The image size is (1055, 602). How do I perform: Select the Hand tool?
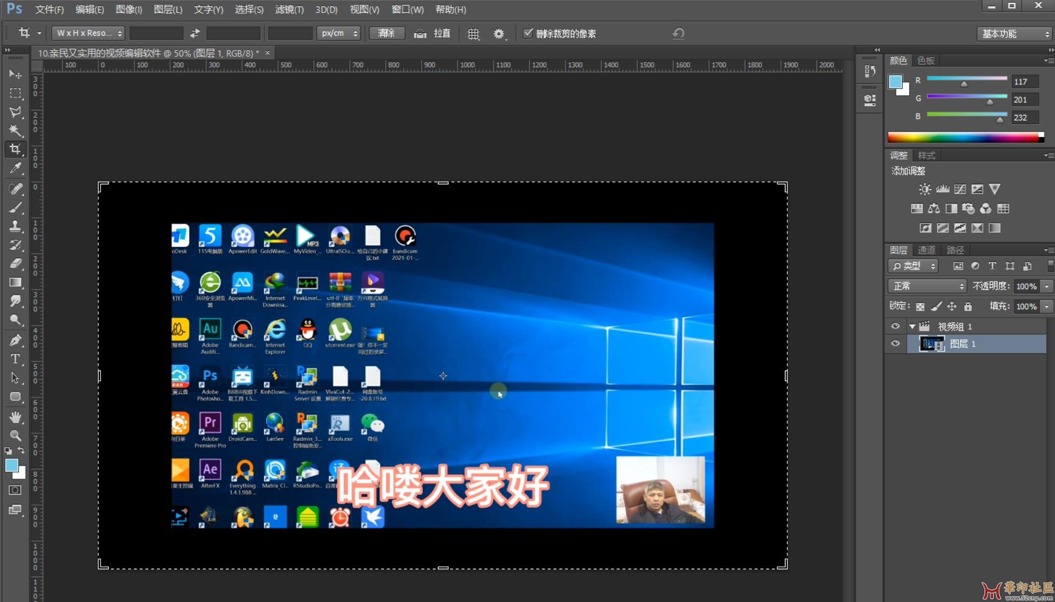coord(16,417)
